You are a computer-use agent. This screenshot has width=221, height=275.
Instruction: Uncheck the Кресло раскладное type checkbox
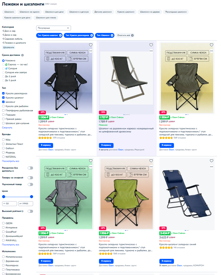pyautogui.click(x=3, y=93)
